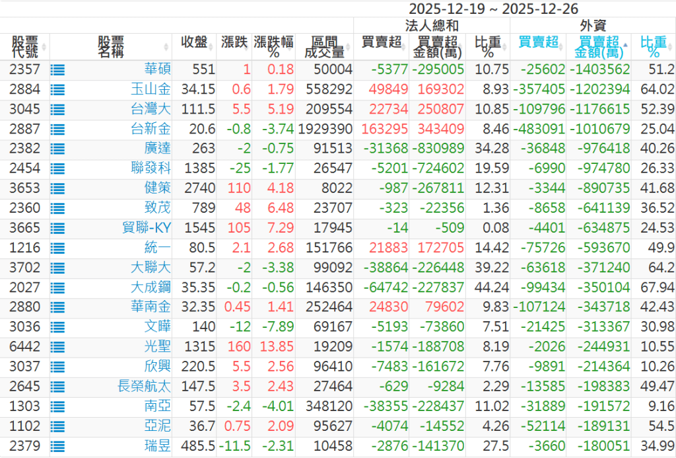Sort by 漲跌幅% column header
This screenshot has height=458, width=676.
pyautogui.click(x=274, y=47)
